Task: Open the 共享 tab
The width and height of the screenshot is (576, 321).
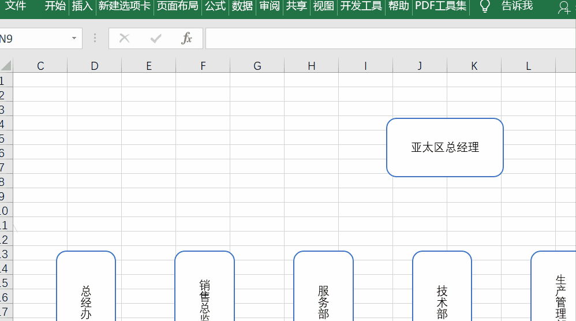Action: (297, 6)
